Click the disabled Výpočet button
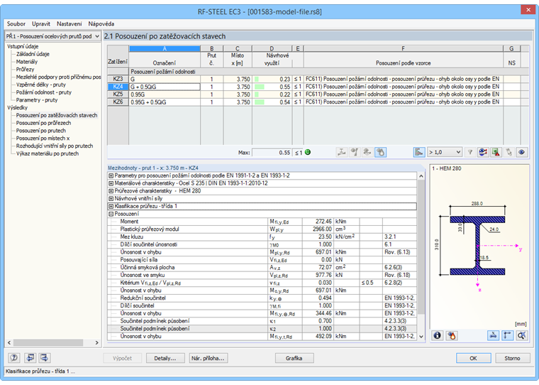The height and width of the screenshot is (385, 539). coord(123,358)
